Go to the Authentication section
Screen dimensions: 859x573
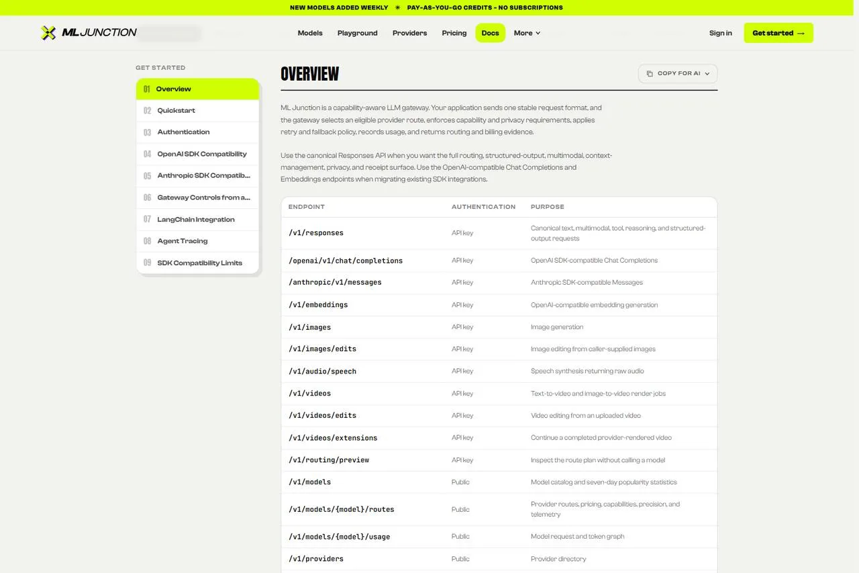point(197,132)
